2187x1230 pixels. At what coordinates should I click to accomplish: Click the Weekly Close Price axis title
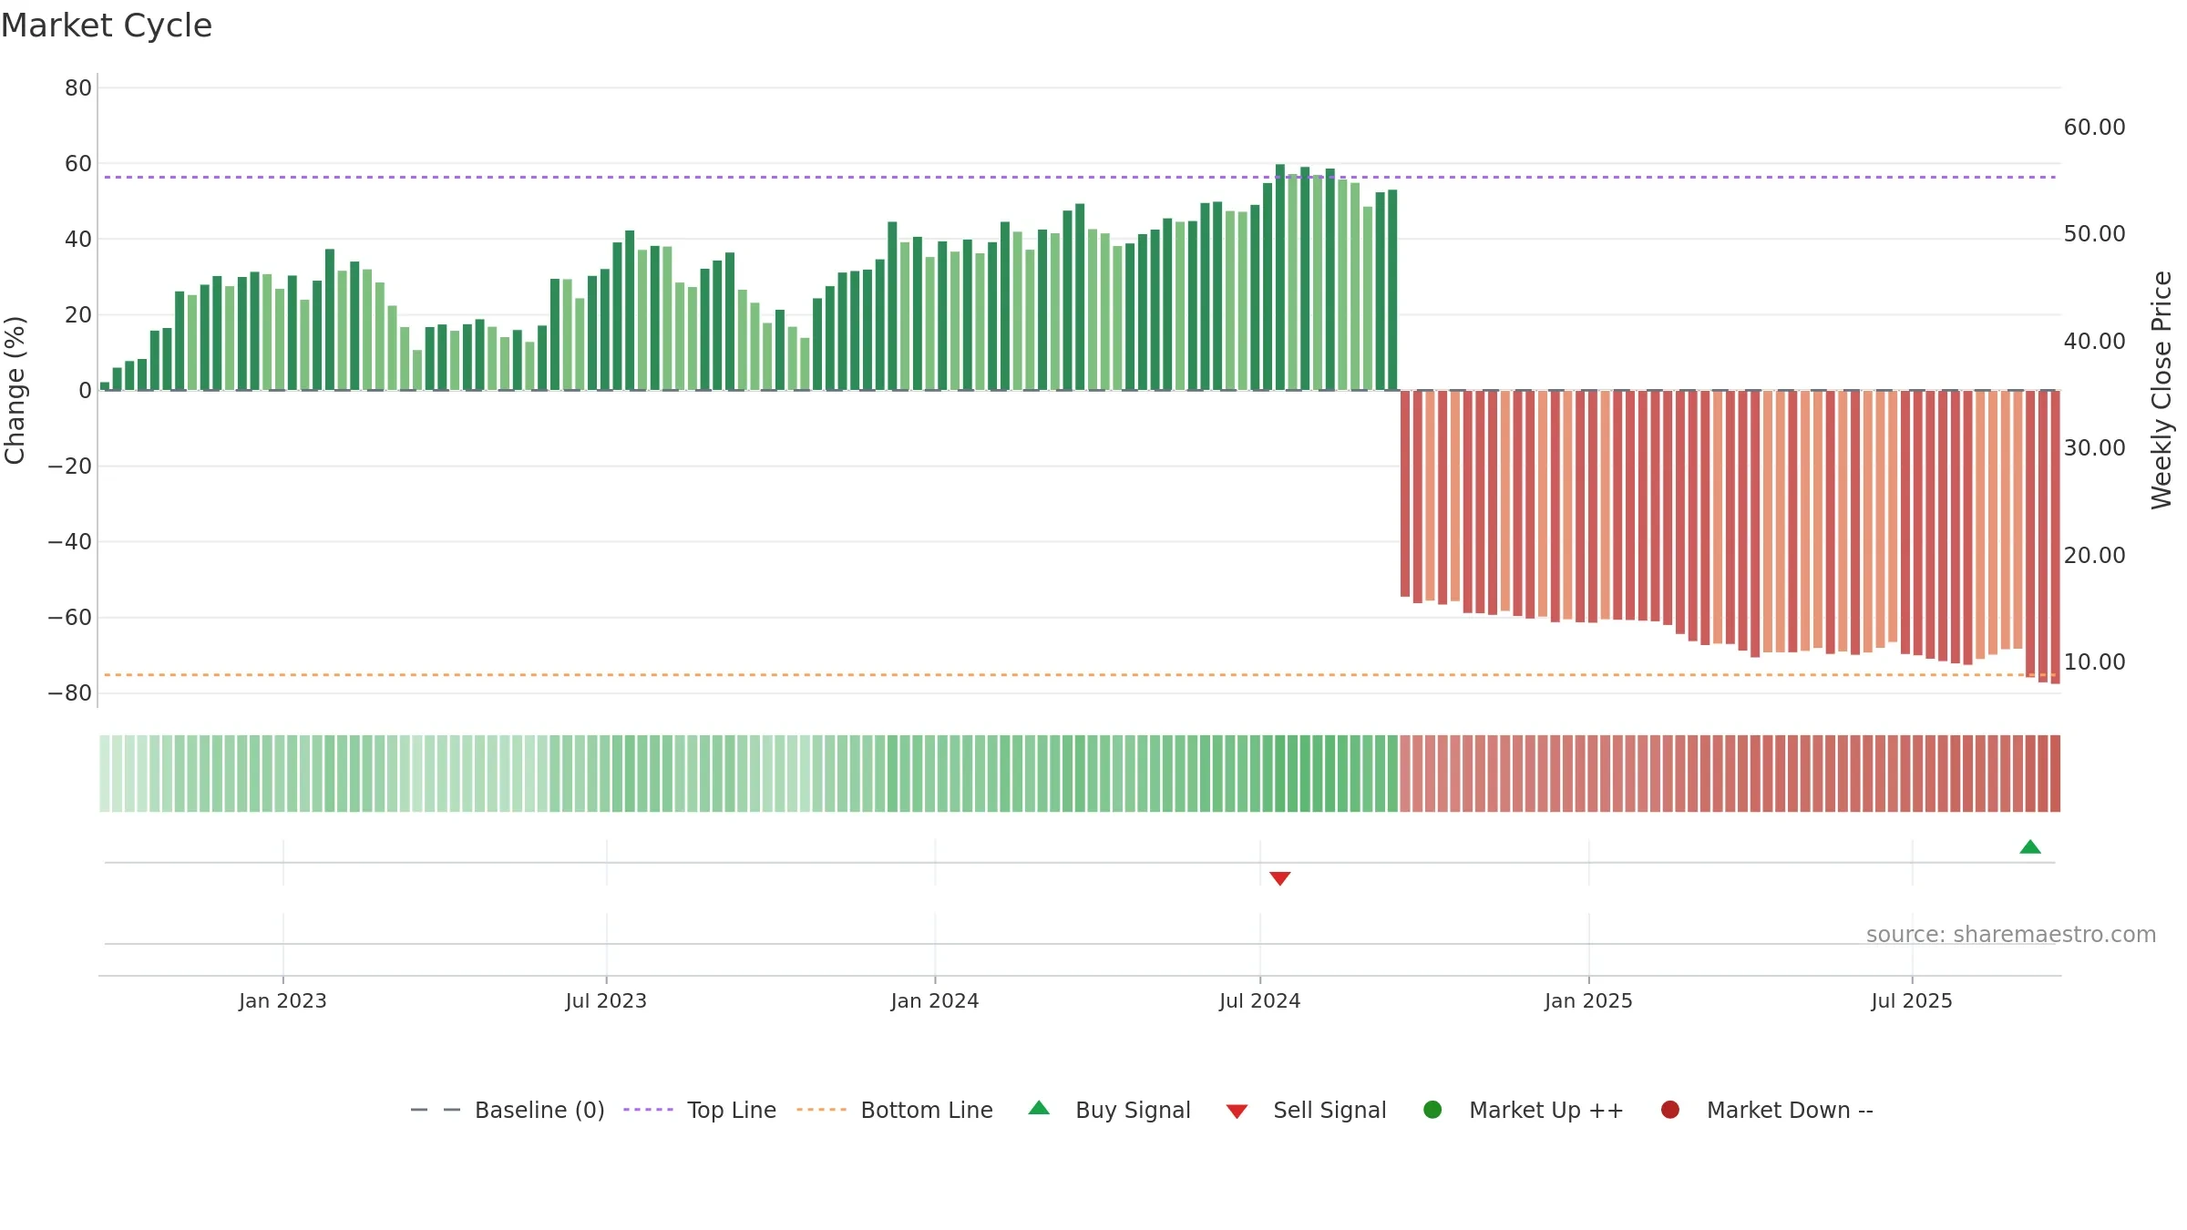point(2161,390)
